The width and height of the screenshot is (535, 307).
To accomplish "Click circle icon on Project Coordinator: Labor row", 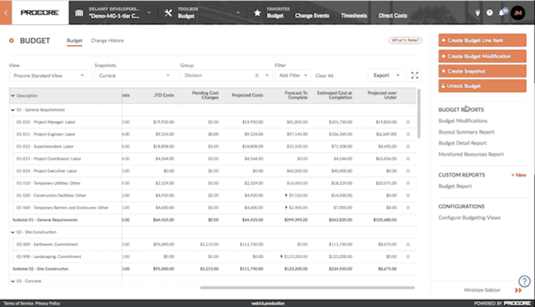I will 408,159.
